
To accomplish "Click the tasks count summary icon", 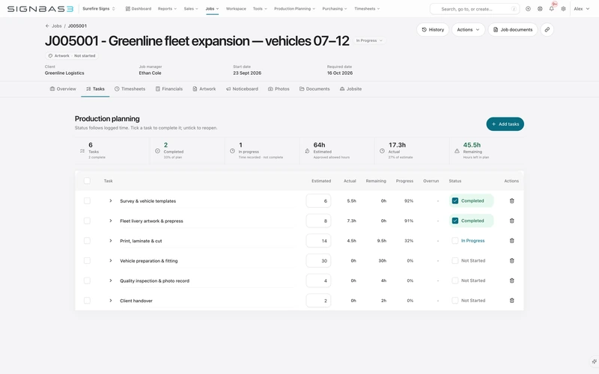I will click(x=82, y=151).
